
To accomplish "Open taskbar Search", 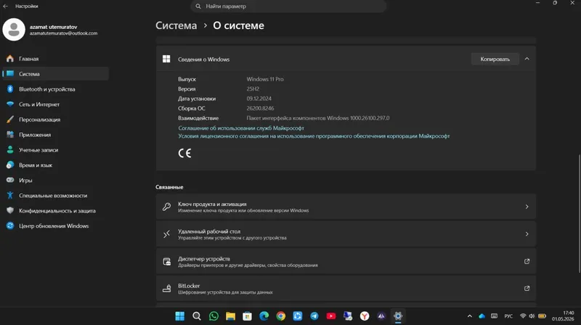I will [x=197, y=316].
